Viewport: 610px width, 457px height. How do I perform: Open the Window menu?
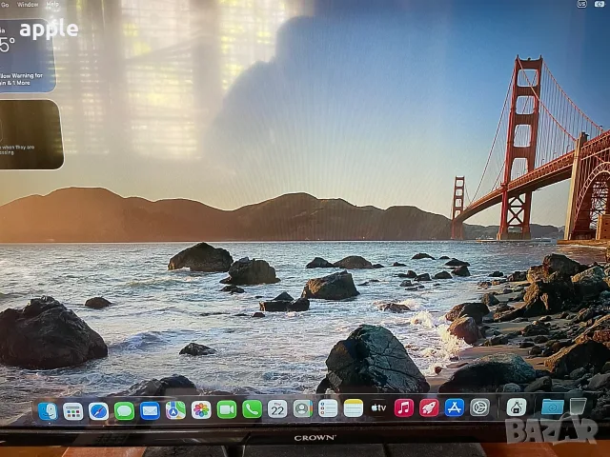[28, 5]
